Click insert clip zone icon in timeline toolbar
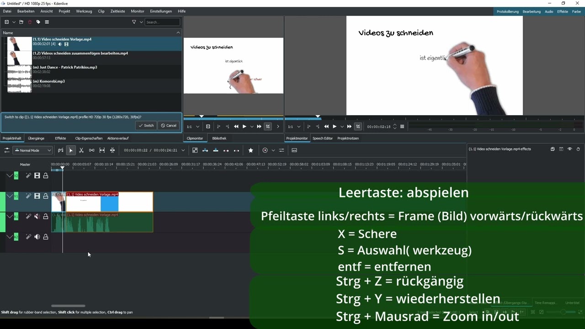 point(205,150)
